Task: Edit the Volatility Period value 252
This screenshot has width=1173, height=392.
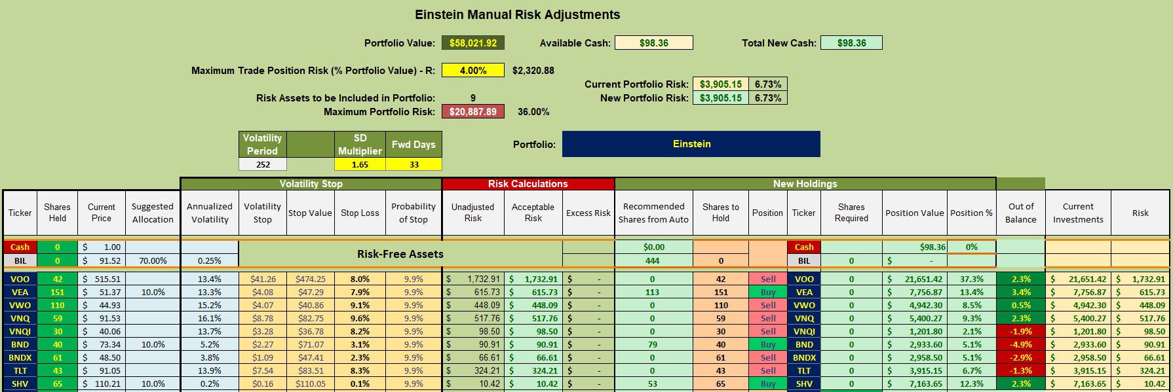Action: point(263,165)
